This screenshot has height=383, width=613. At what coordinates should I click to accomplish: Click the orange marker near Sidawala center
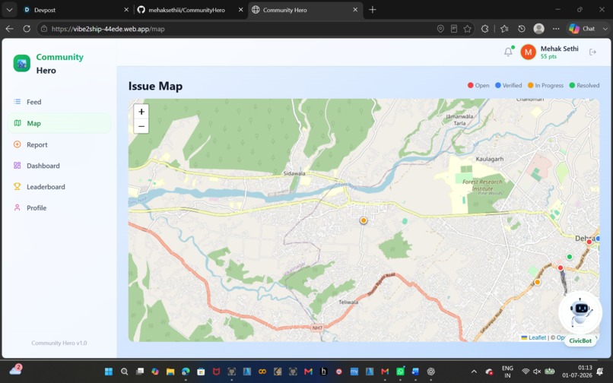(x=364, y=220)
